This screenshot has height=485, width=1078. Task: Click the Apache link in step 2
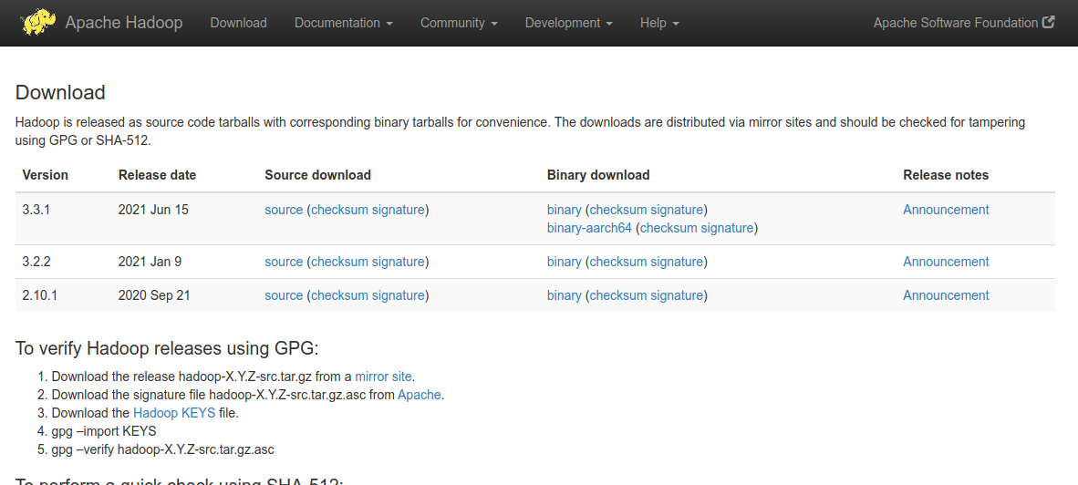click(420, 395)
